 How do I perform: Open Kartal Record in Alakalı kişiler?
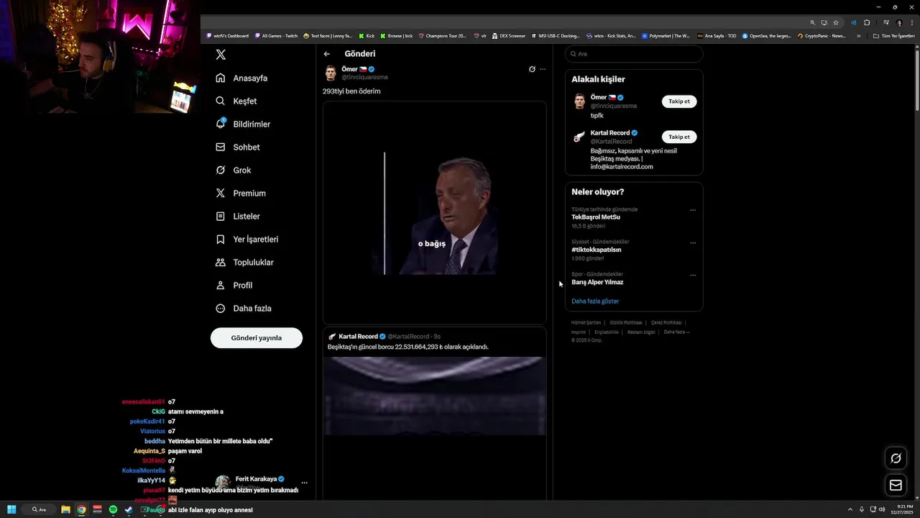point(609,133)
